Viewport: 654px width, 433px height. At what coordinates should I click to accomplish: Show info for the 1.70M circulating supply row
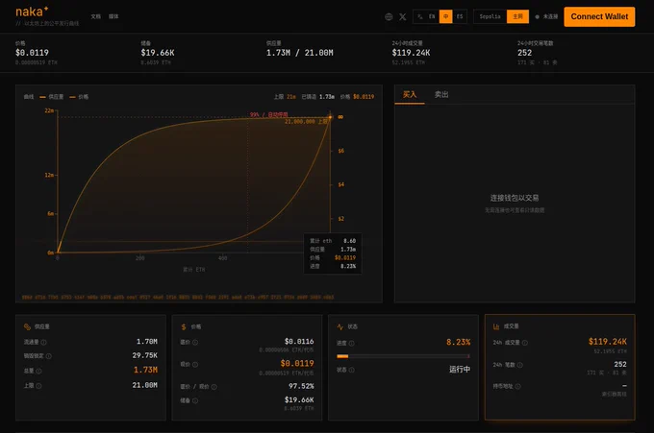44,342
